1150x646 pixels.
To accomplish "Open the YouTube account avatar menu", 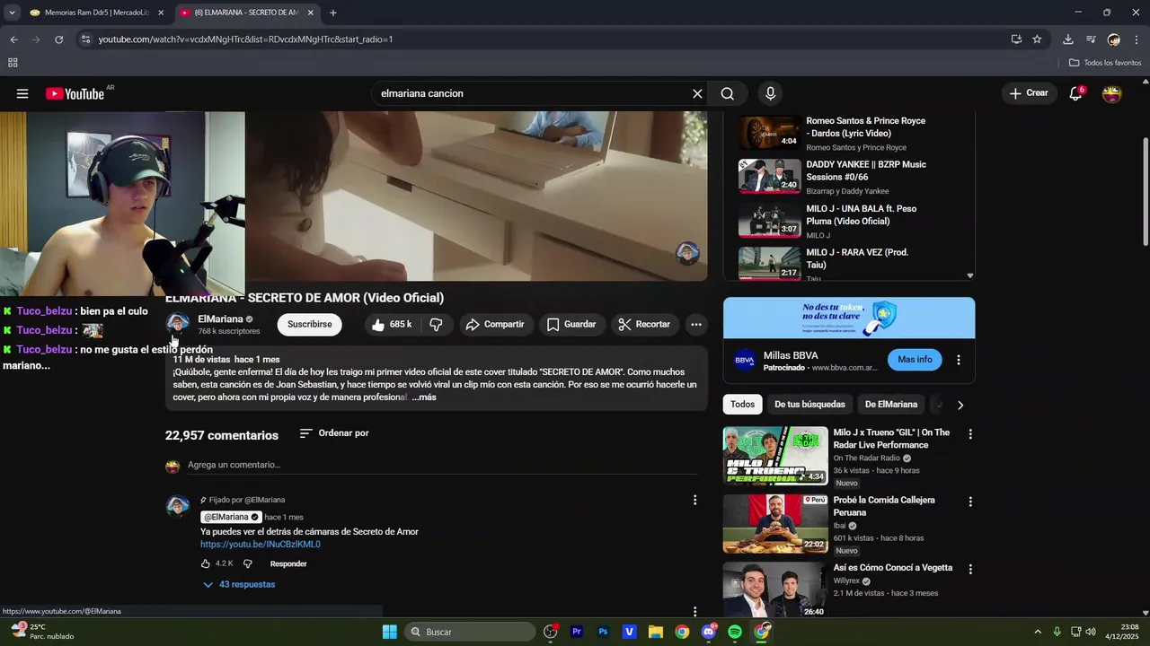I will coord(1112,93).
